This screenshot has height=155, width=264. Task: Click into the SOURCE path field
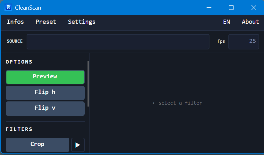[118, 42]
